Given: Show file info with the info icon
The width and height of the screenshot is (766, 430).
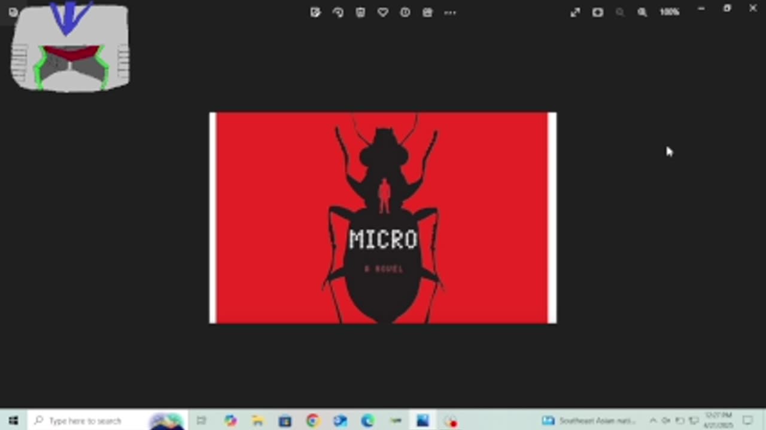Looking at the screenshot, I should tap(405, 12).
